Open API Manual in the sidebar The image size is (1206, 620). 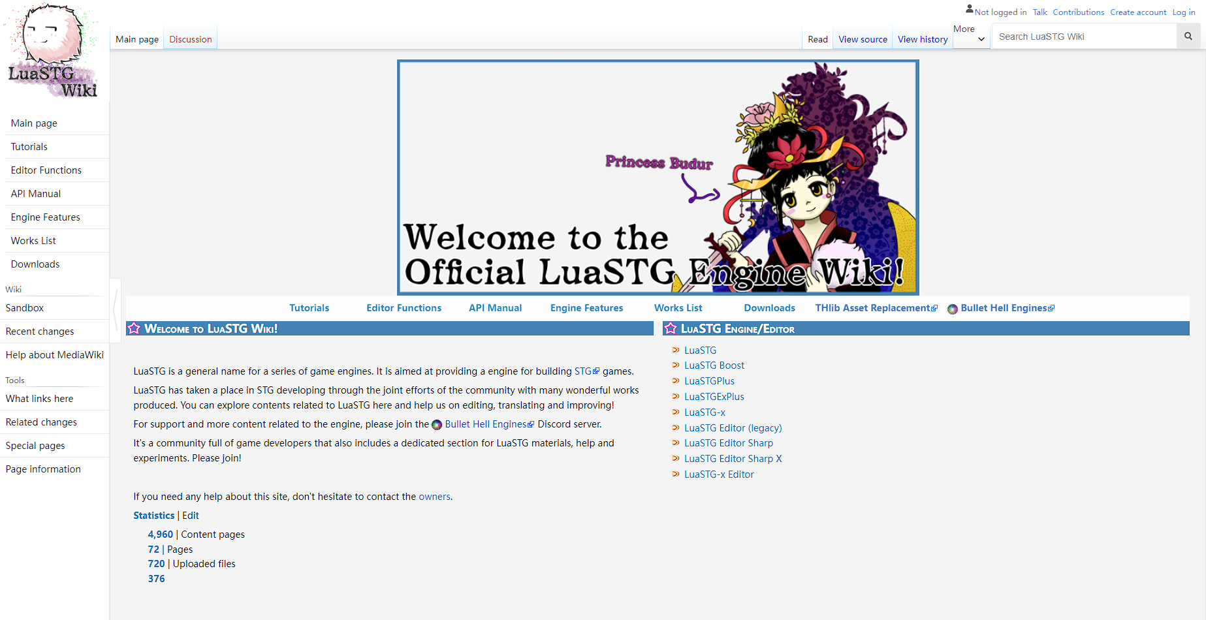pyautogui.click(x=36, y=194)
